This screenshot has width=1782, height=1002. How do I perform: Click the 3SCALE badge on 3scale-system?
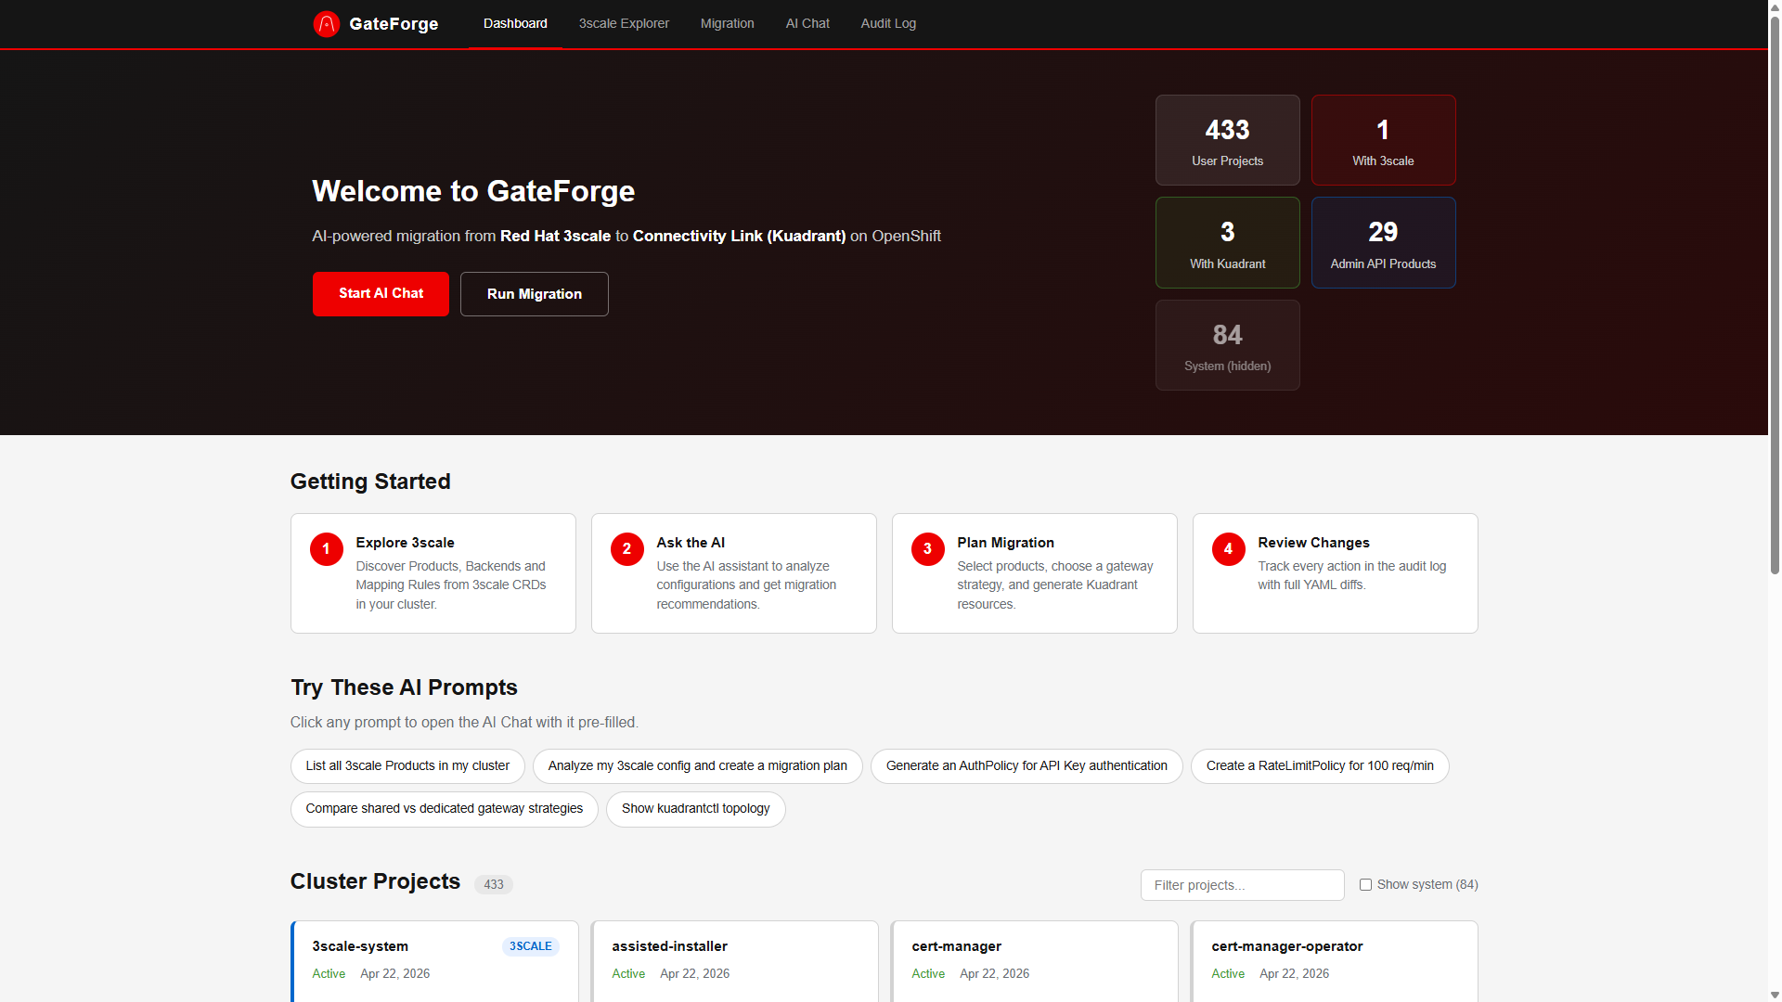pyautogui.click(x=530, y=946)
